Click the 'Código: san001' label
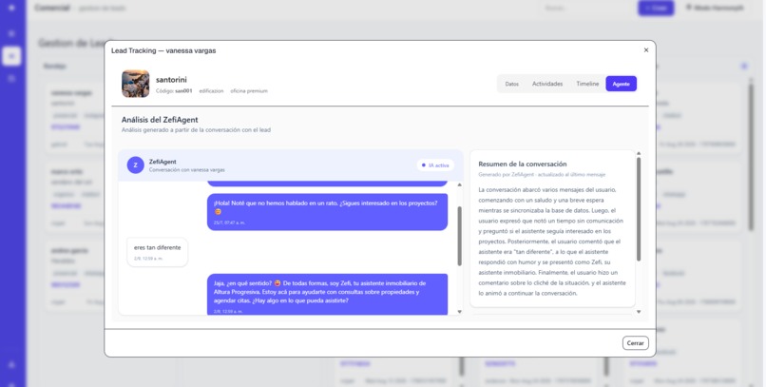The width and height of the screenshot is (766, 387). [174, 91]
